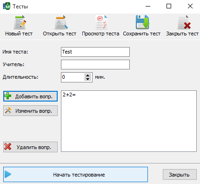This screenshot has height=184, width=200.
Task: Increase duration with the up arrow
Action: click(x=88, y=75)
